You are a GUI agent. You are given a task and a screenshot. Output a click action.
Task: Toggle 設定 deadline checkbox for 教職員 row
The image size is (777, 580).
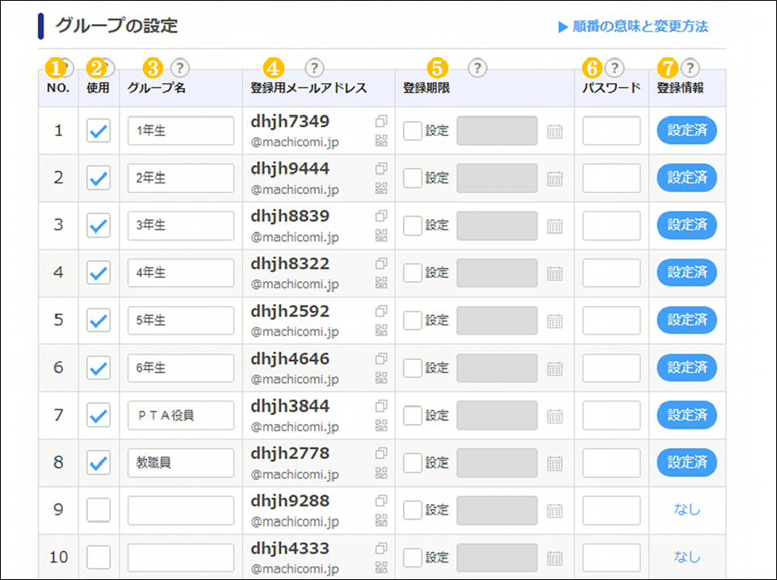(413, 463)
